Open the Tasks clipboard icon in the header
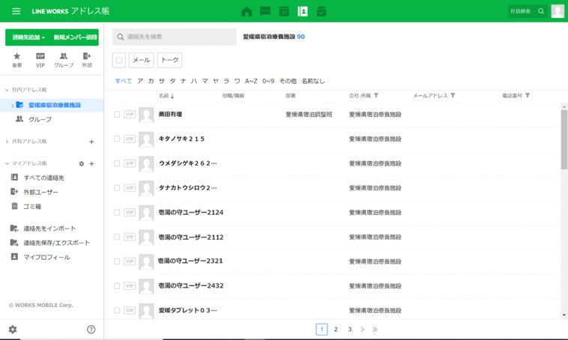The image size is (568, 340). coord(321,11)
